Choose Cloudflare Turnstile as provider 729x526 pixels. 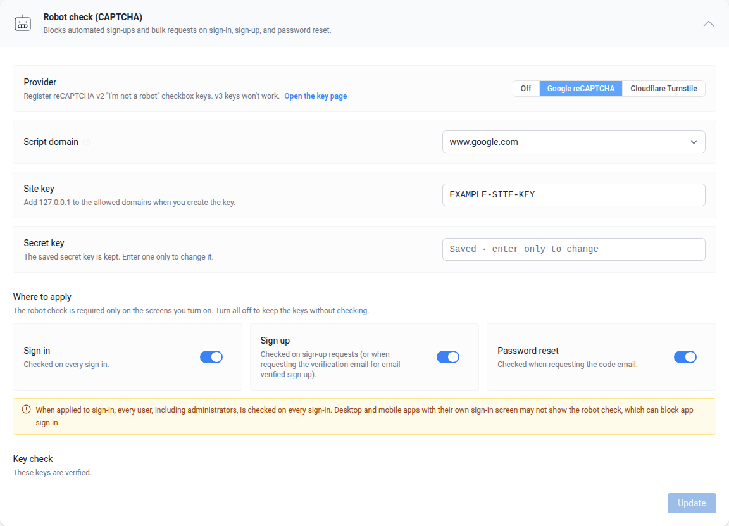(663, 89)
